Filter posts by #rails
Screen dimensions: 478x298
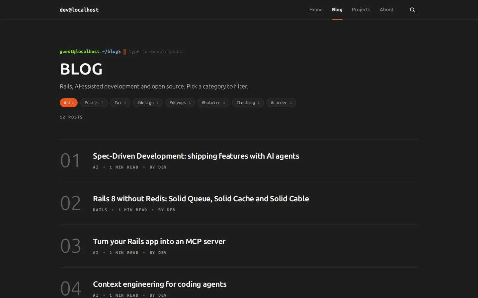point(94,103)
